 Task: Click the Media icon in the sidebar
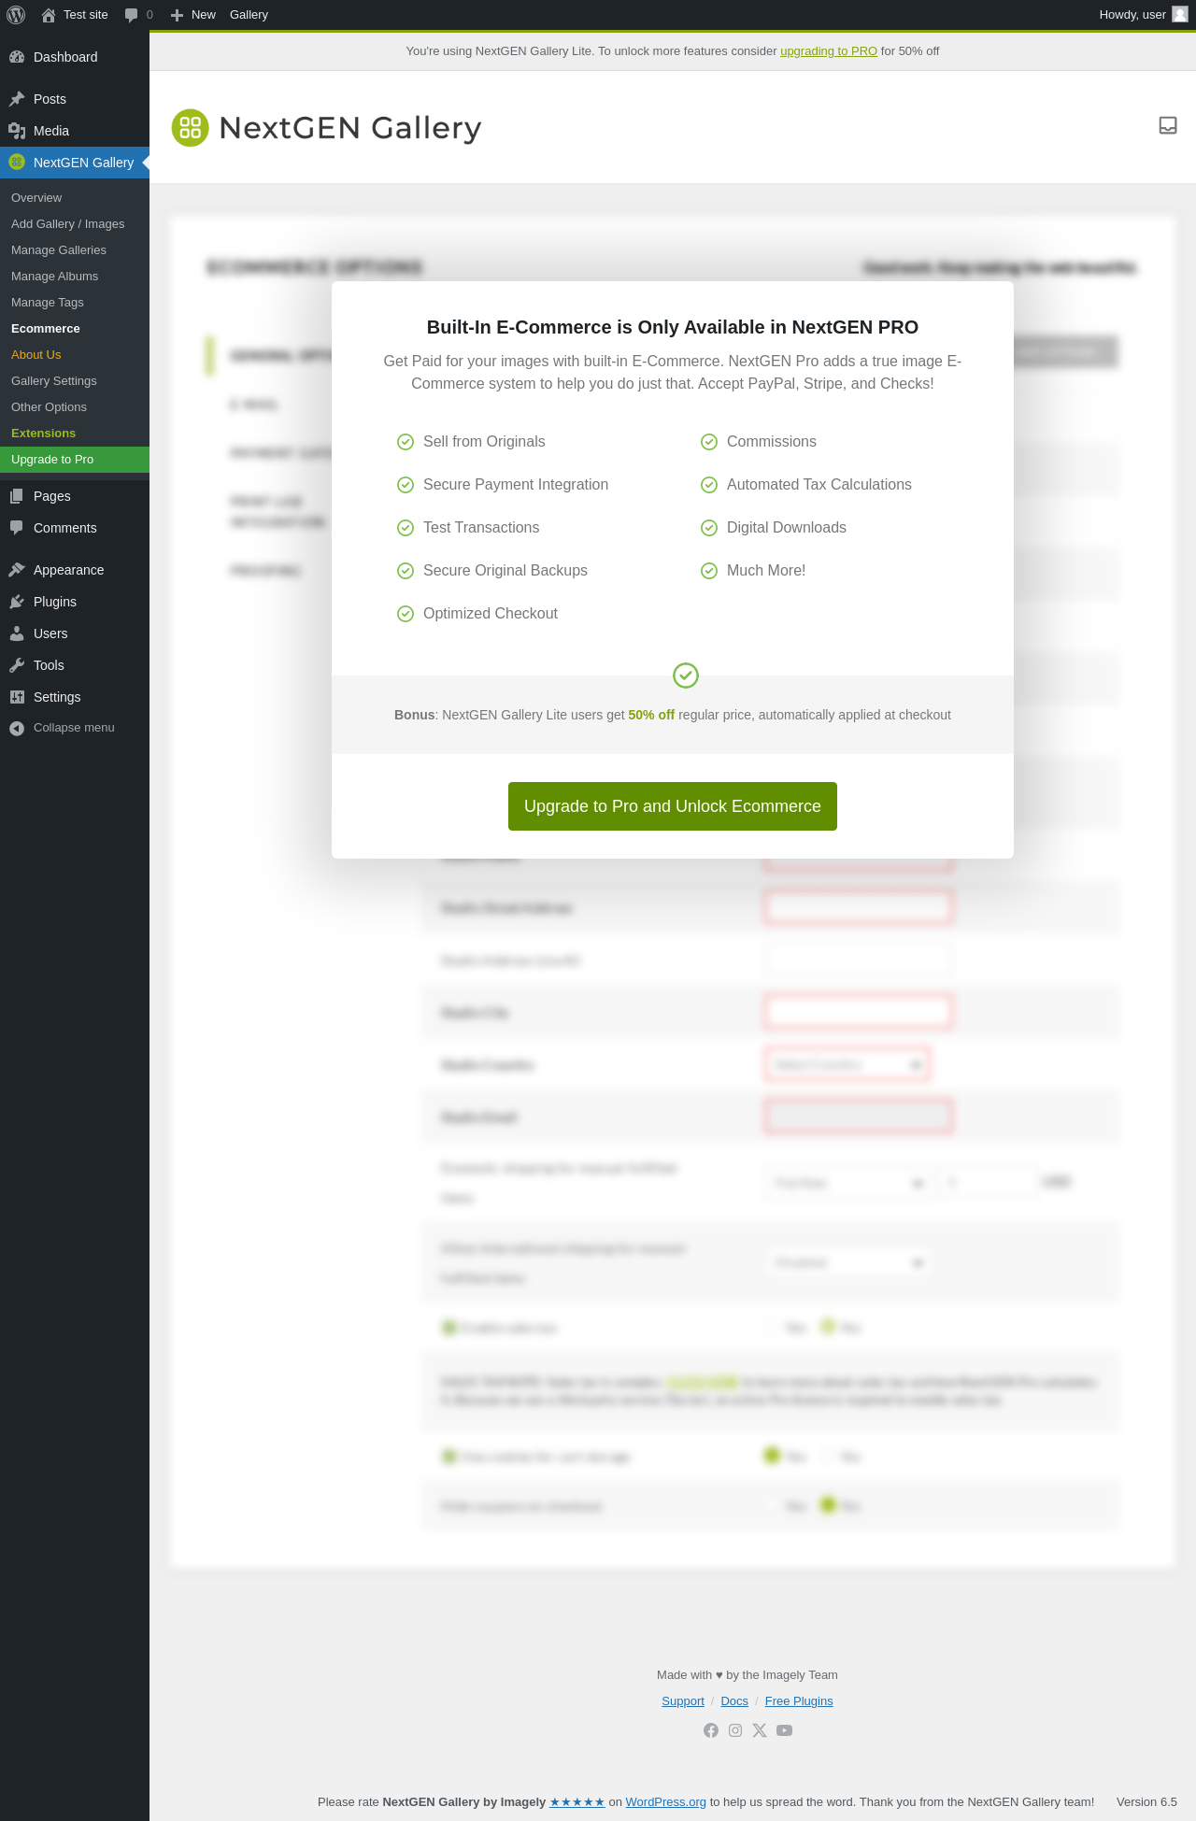click(x=17, y=131)
